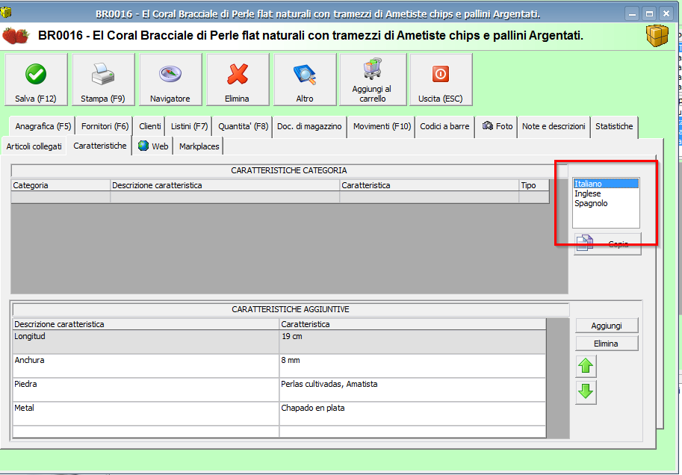Click the Categoria column header
This screenshot has width=682, height=475.
pyautogui.click(x=61, y=185)
